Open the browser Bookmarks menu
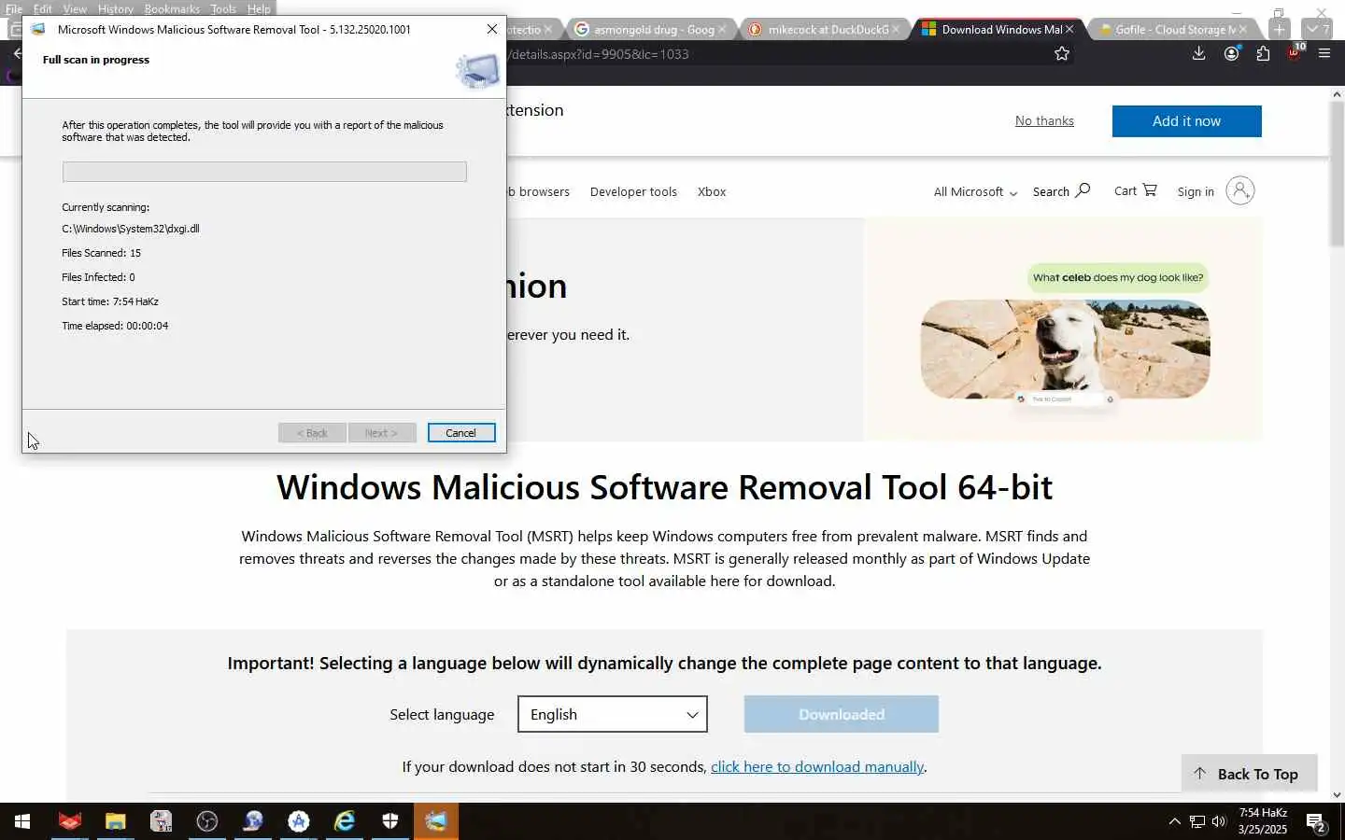 click(x=172, y=8)
